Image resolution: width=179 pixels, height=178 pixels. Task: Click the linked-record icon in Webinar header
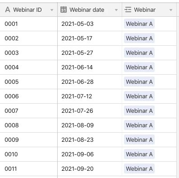tap(128, 10)
